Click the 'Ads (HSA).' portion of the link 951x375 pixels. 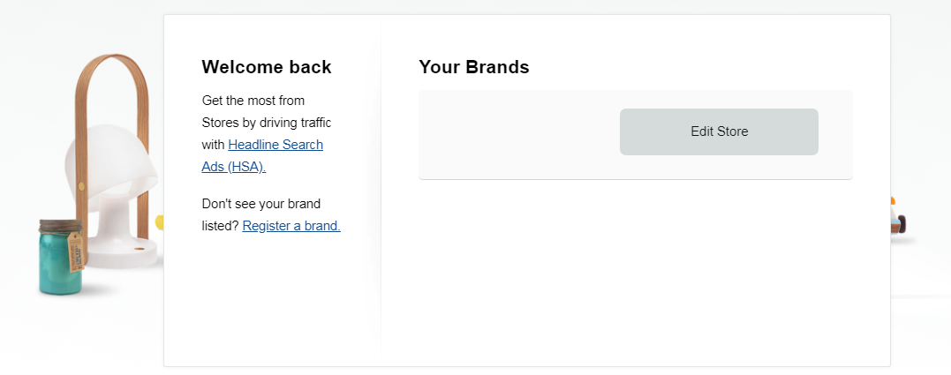pos(233,167)
